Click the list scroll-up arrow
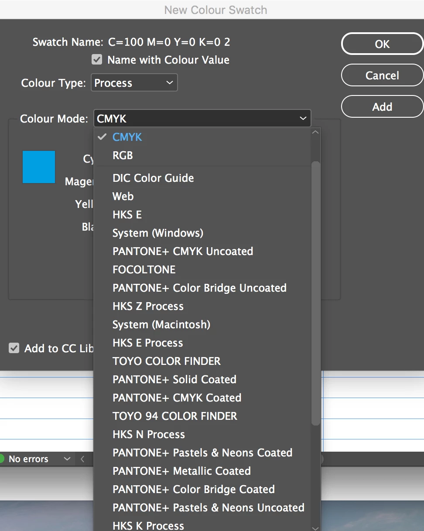424x531 pixels. tap(316, 132)
